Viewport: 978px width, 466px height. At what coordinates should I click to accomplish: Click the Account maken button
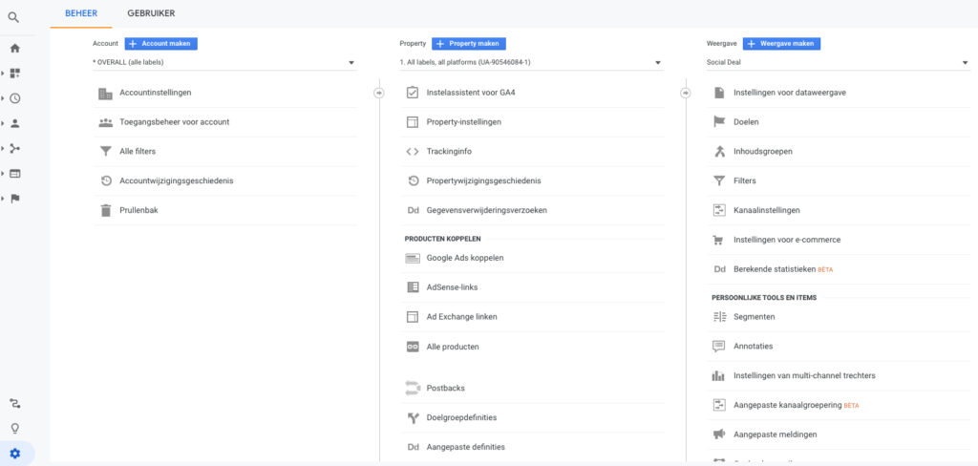(x=161, y=44)
